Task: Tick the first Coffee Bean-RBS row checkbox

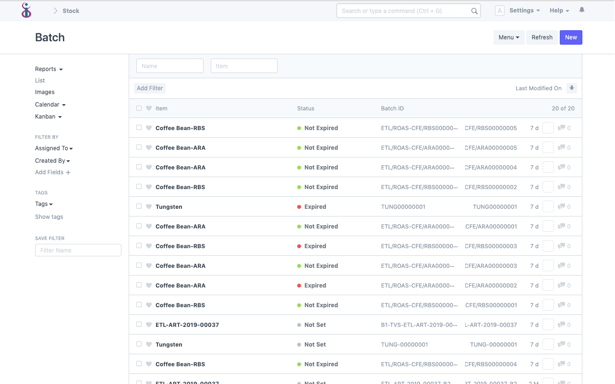Action: point(139,128)
